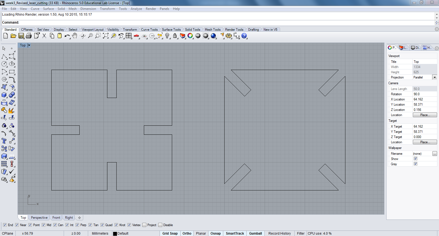
Task: Enable the Project osnap checkbox
Action: [x=144, y=225]
